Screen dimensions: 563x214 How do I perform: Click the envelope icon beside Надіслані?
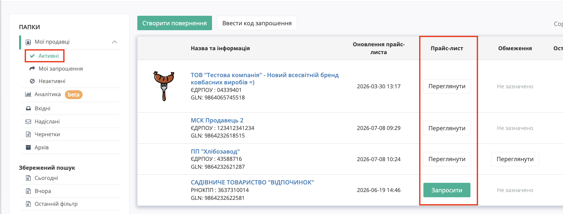(x=28, y=121)
